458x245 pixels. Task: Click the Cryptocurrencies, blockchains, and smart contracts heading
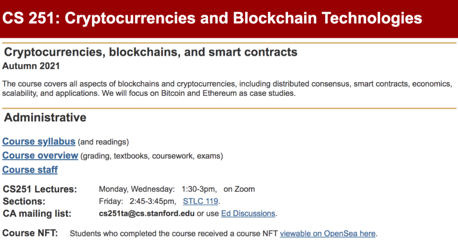(x=151, y=52)
